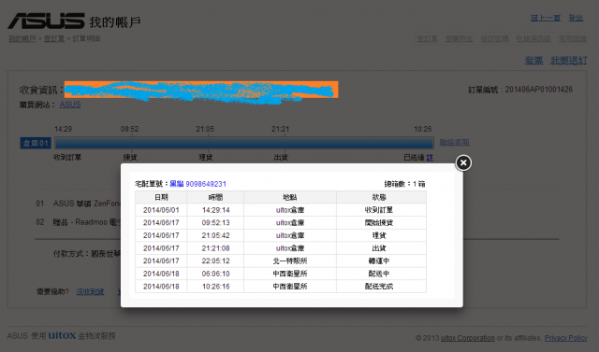
Task: Open tracking number link 黑貓 9098649231
Action: (197, 184)
